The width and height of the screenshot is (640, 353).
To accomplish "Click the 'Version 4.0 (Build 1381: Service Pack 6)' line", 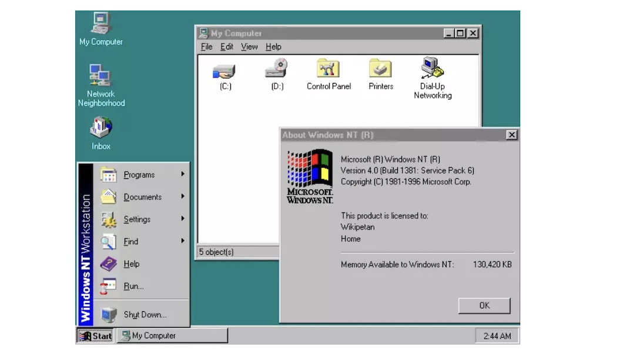I will pos(407,171).
